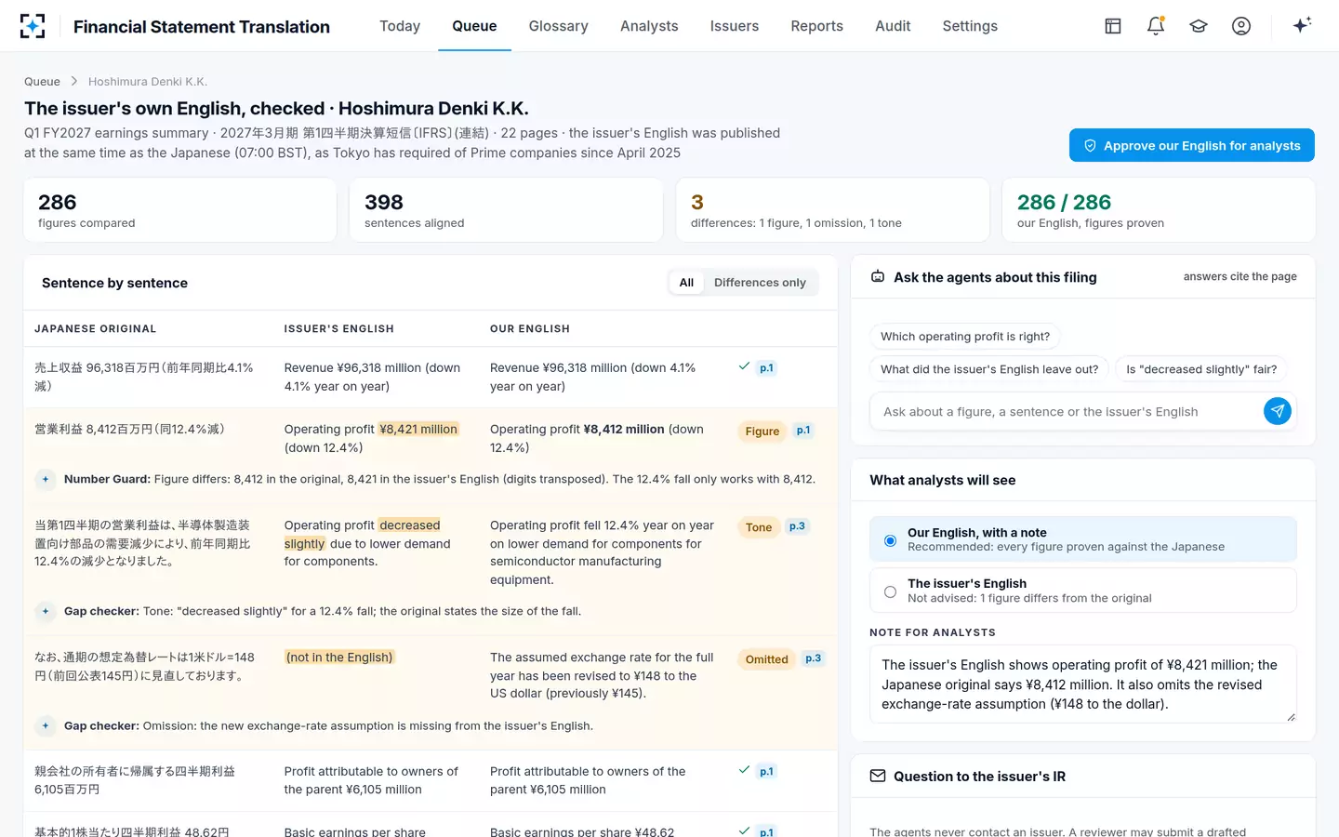Open the Issuers tab
This screenshot has height=837, width=1339.
pos(735,26)
